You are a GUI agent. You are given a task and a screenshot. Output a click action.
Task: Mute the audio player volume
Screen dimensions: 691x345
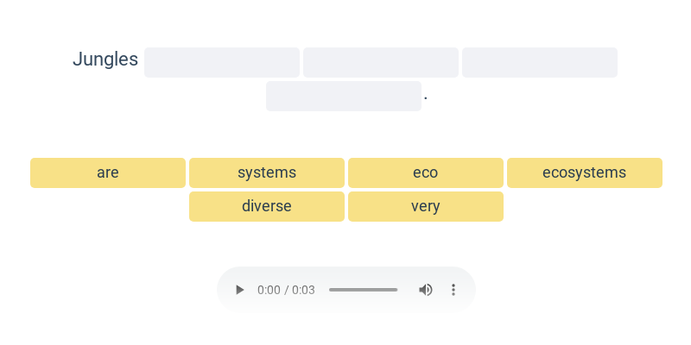(x=426, y=290)
